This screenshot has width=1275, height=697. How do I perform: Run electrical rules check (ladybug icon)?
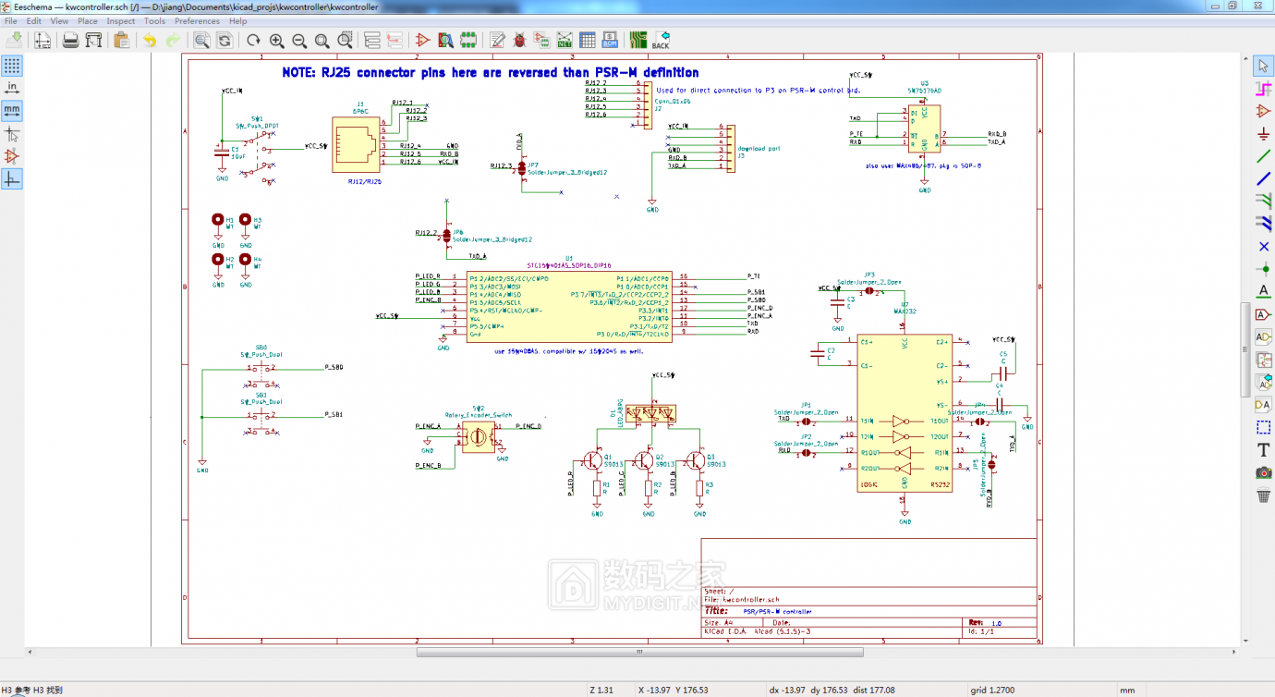[520, 40]
